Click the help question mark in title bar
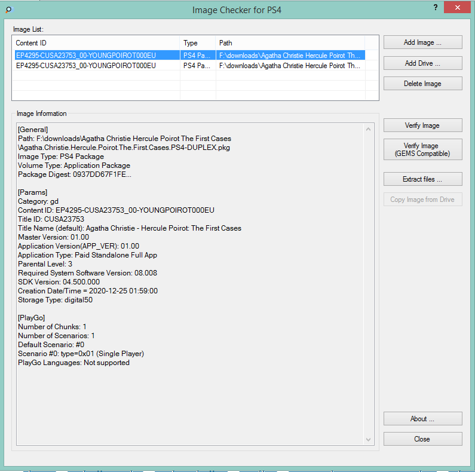 click(x=436, y=7)
